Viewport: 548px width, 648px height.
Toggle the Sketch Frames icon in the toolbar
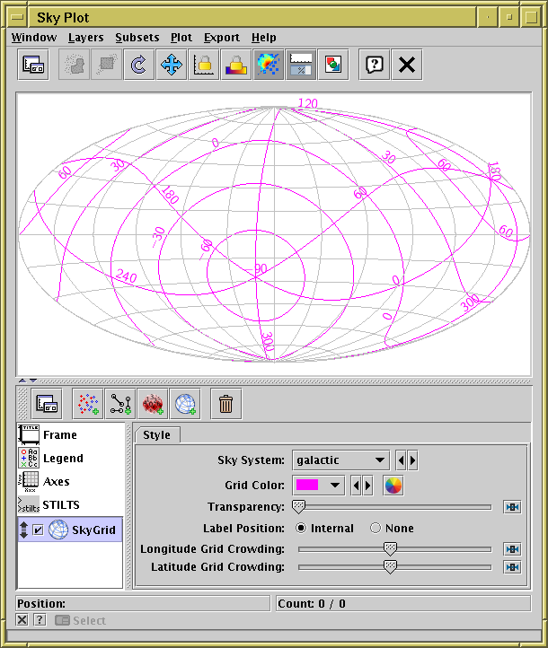tap(268, 65)
